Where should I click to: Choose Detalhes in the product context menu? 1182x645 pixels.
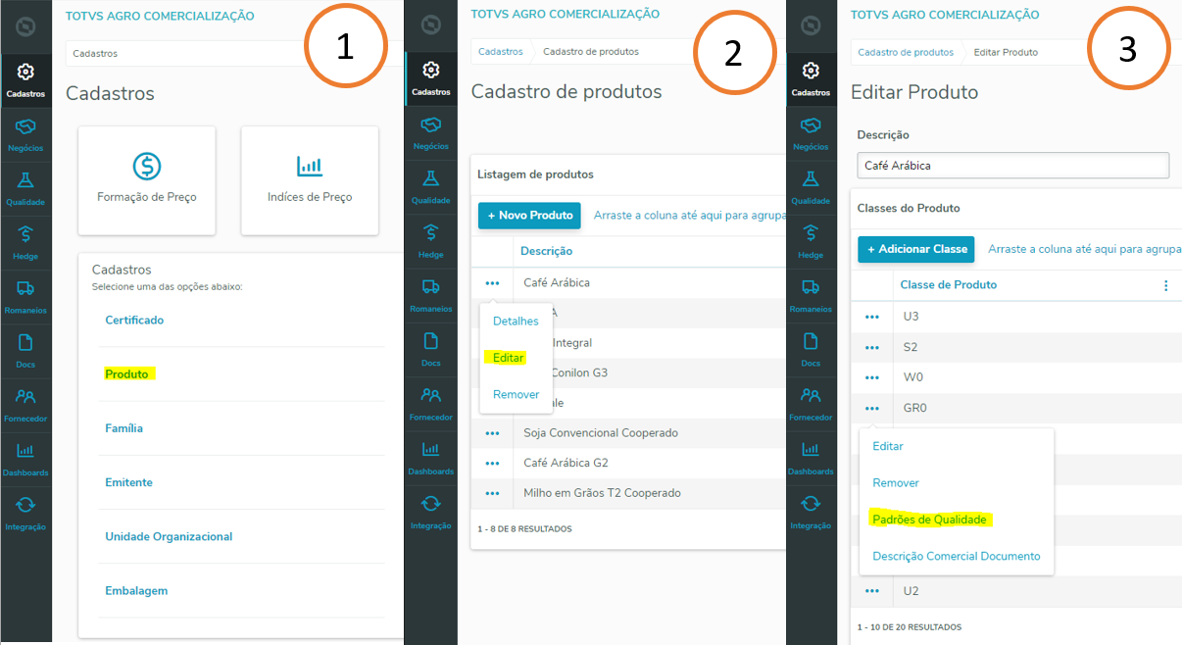[x=516, y=322]
